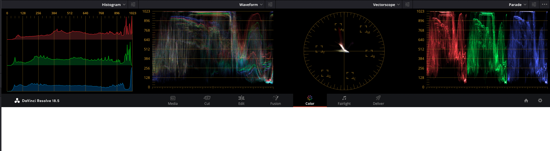Open the Project Manager home icon
The width and height of the screenshot is (550, 151).
(x=526, y=101)
